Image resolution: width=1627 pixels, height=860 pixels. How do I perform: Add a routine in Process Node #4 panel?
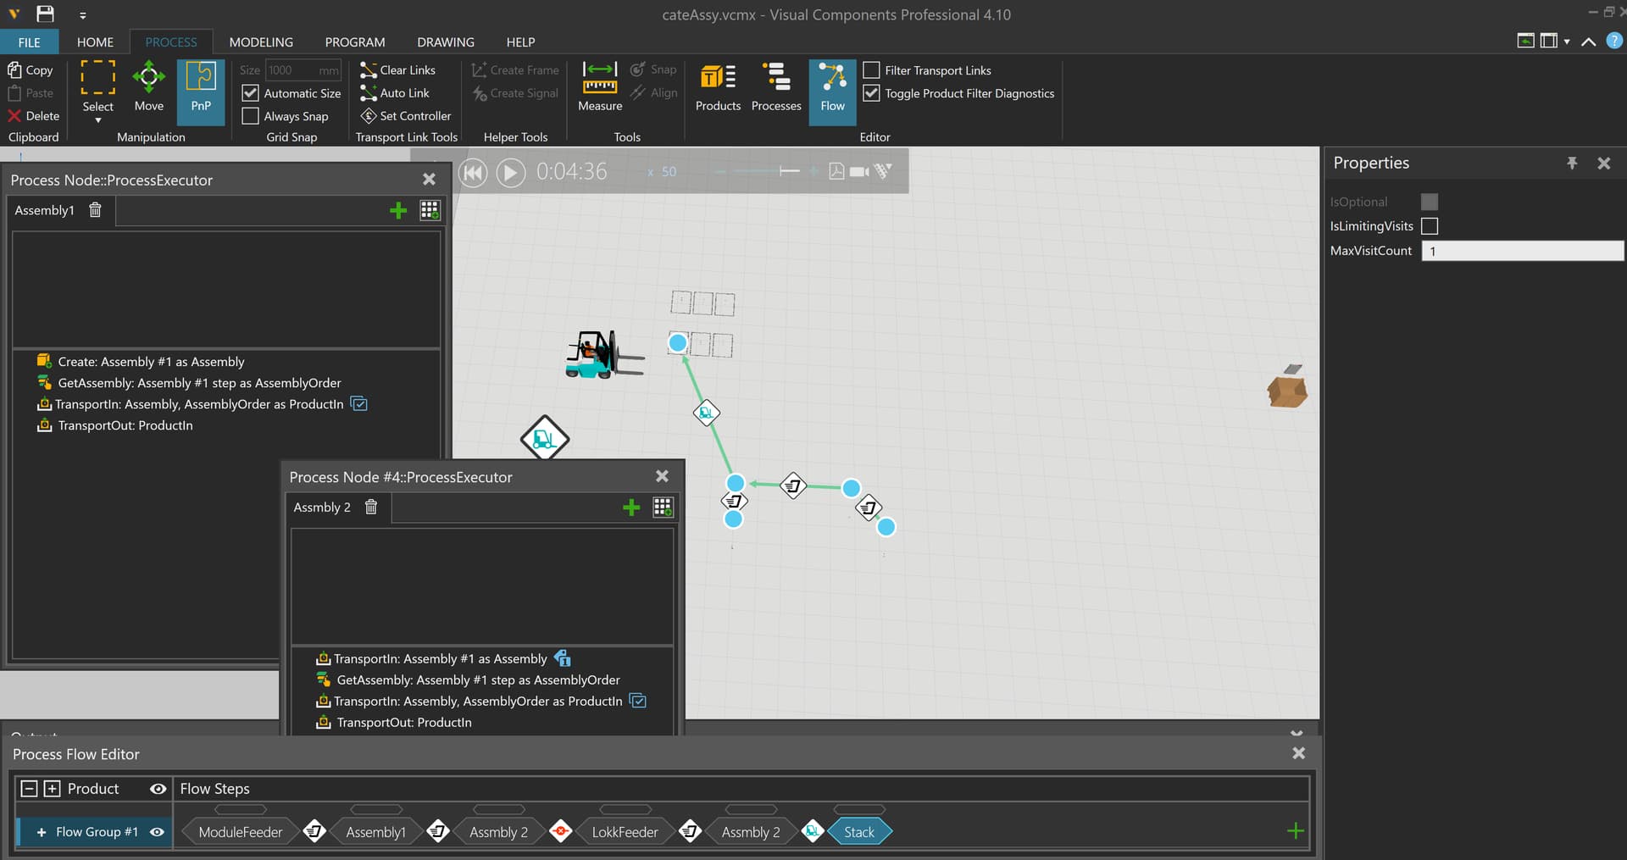coord(631,508)
